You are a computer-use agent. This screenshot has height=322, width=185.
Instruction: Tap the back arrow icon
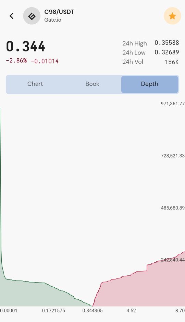pos(12,16)
